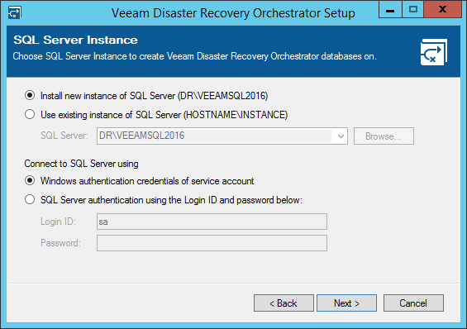Click the Veeam Disaster Recovery Orchestrator Setup title

[233, 13]
